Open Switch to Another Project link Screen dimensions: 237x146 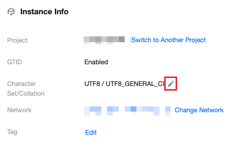click(168, 40)
